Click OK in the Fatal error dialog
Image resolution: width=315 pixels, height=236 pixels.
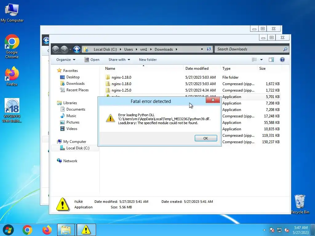click(x=206, y=138)
